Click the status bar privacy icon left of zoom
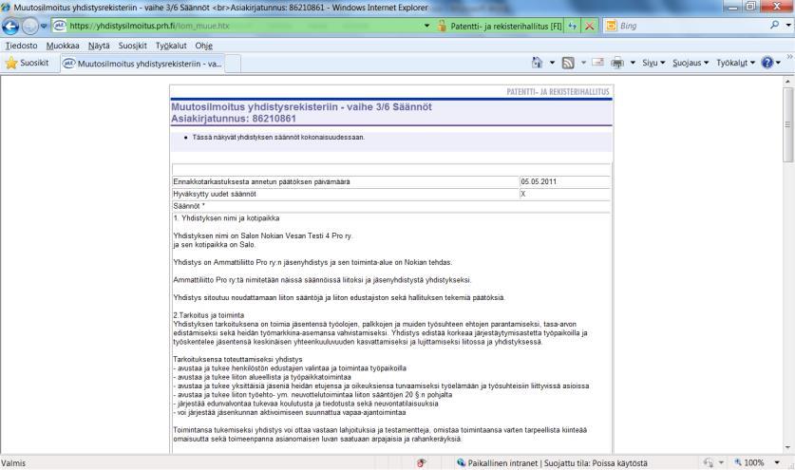The height and width of the screenshot is (470, 795). click(709, 462)
